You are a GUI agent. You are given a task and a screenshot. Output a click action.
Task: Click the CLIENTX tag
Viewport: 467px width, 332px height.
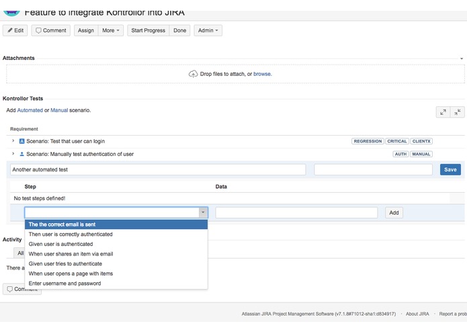pos(421,141)
